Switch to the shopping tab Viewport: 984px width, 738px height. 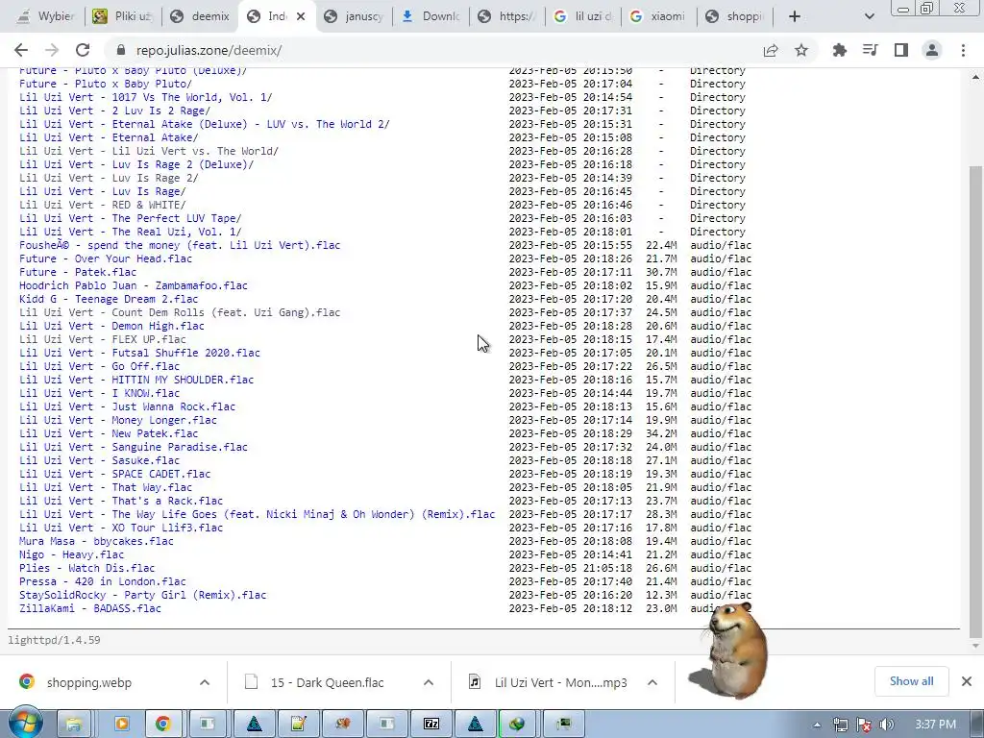pos(734,16)
